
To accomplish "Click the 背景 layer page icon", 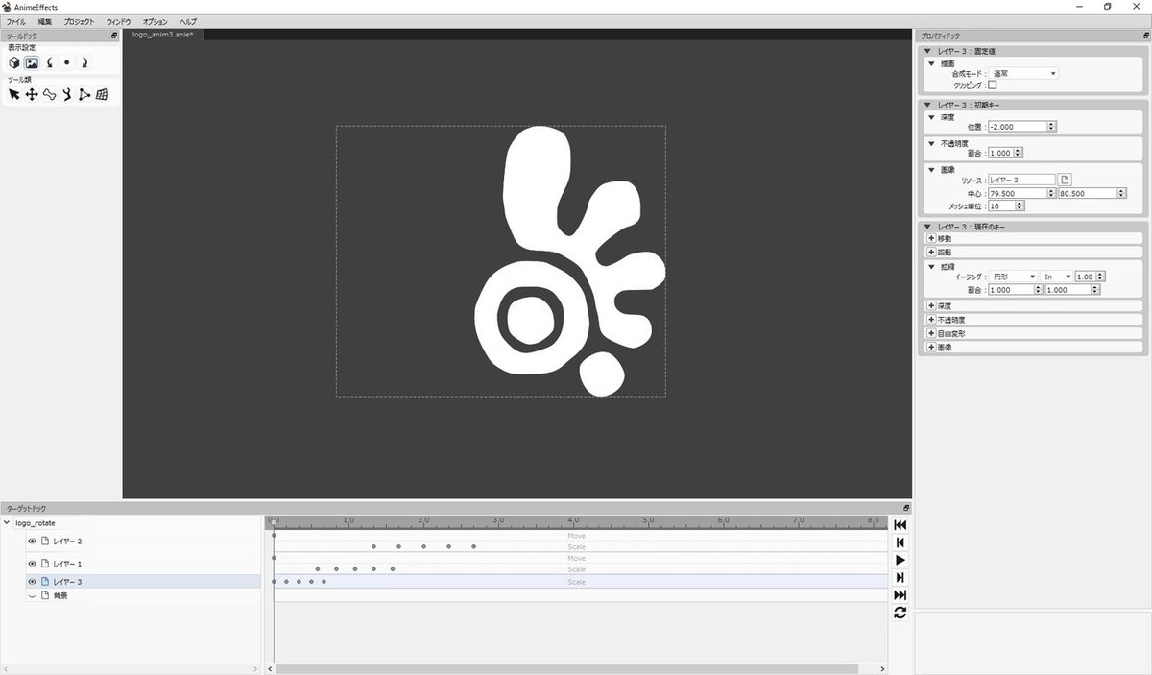I will click(x=45, y=595).
